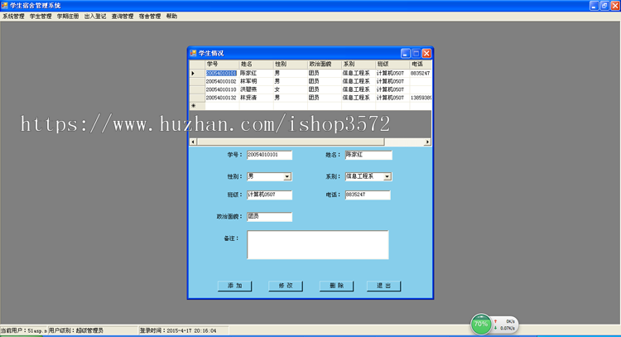Click the 姓名 input field
This screenshot has height=337, width=621.
click(x=368, y=155)
